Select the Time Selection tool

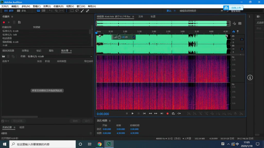[67, 11]
